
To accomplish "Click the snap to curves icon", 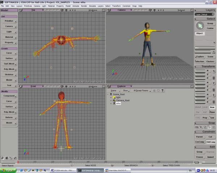I will [205, 127].
